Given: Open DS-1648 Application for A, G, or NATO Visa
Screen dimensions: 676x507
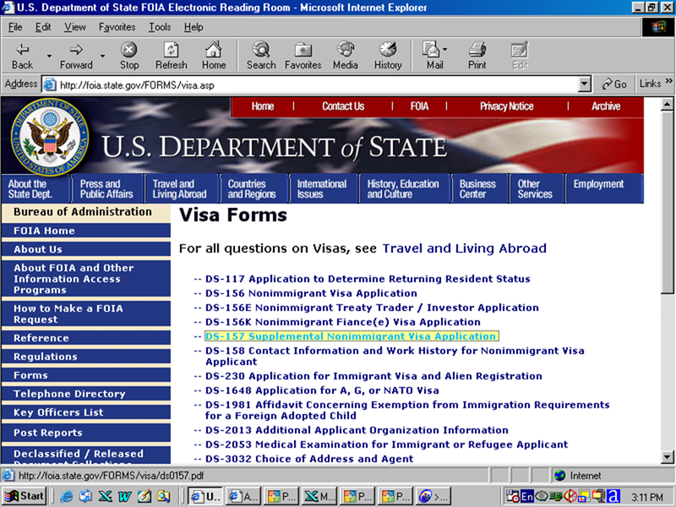Looking at the screenshot, I should (x=322, y=390).
